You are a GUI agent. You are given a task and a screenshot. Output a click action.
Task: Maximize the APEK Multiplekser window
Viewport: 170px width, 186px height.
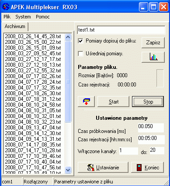point(153,7)
